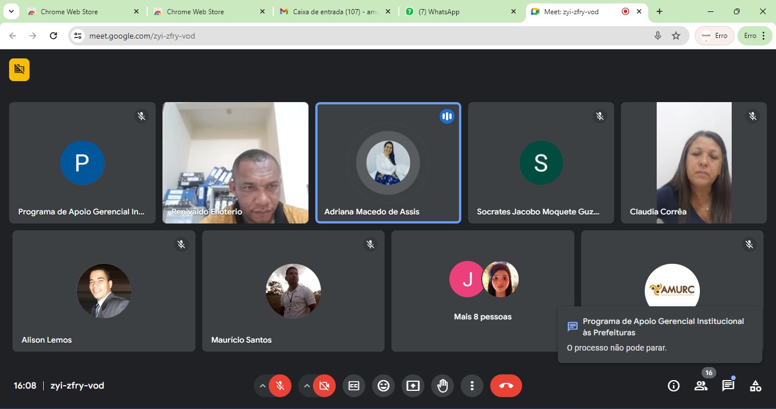
Task: Show the participants list icon
Action: pos(701,386)
